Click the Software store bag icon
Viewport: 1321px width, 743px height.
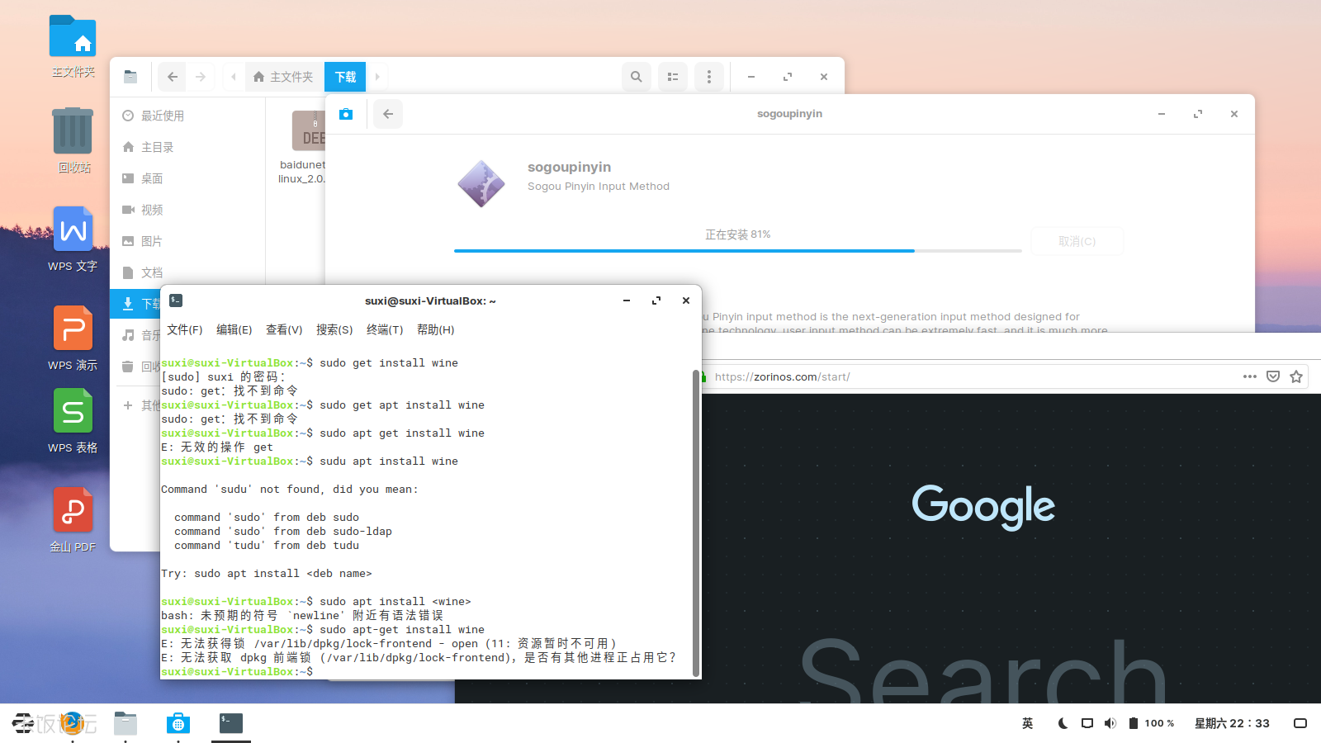pos(346,114)
